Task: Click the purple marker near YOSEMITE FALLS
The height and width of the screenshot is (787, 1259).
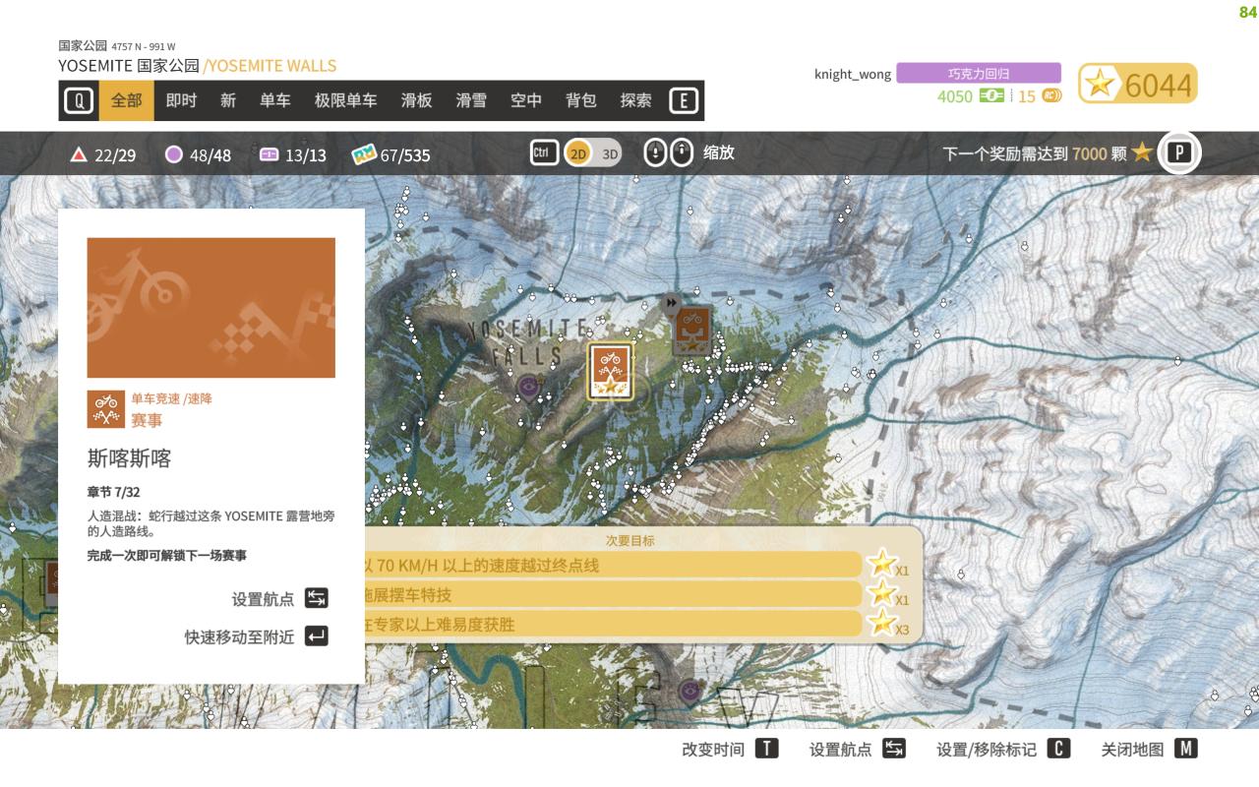Action: [x=528, y=386]
